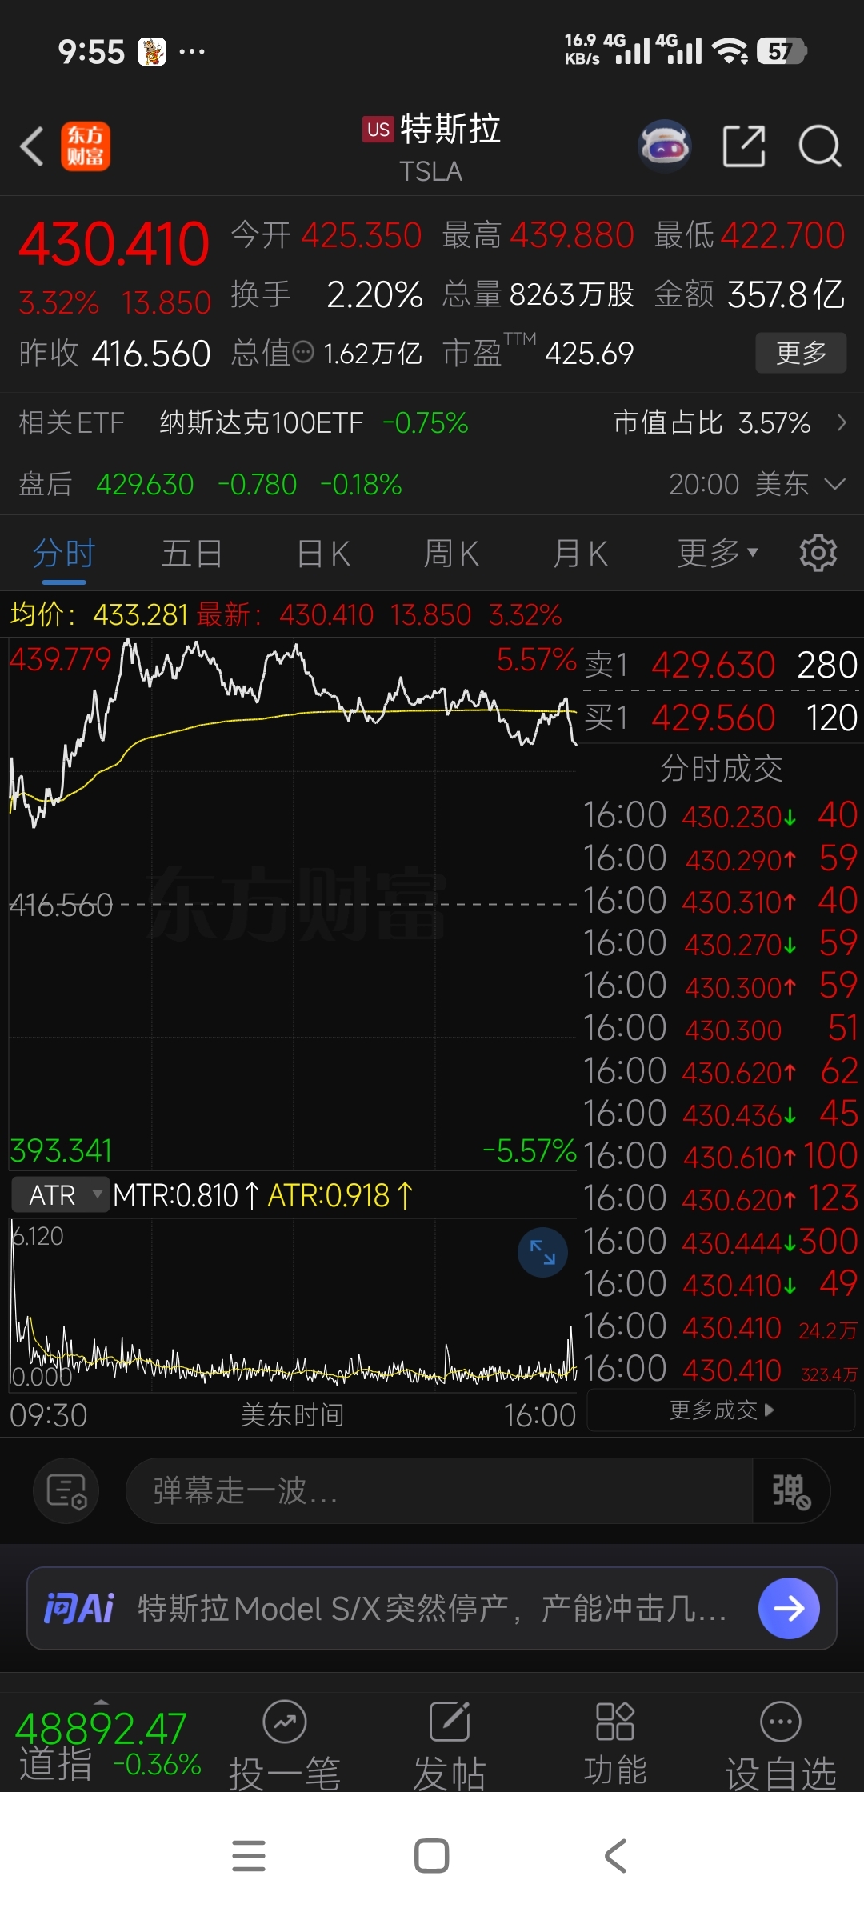Image resolution: width=864 pixels, height=1920 pixels.
Task: Tap the bullet comment list icon
Action: point(66,1490)
